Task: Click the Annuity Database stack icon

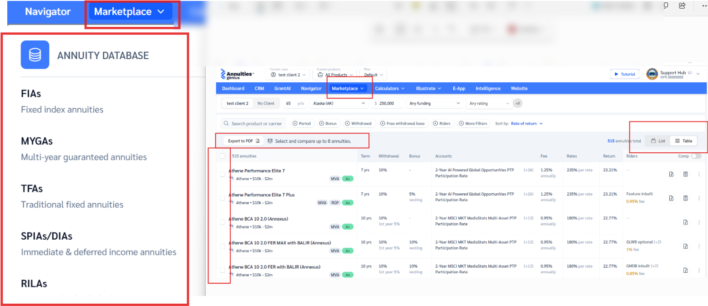Action: point(35,55)
